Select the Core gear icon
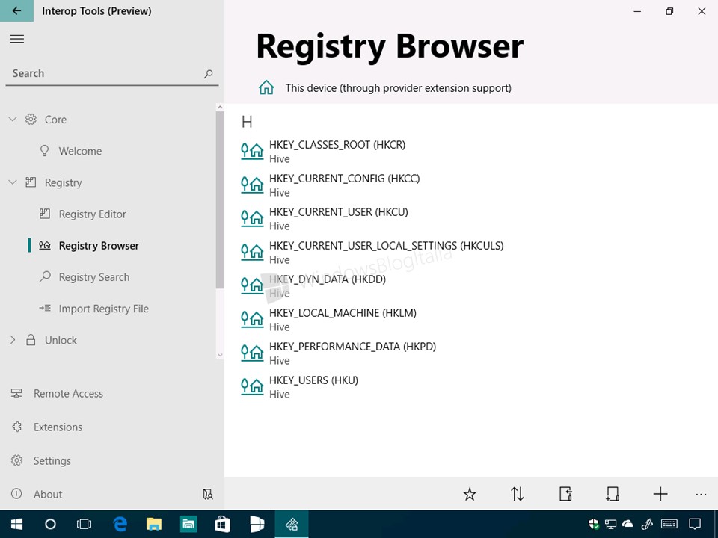The height and width of the screenshot is (538, 718). pyautogui.click(x=31, y=120)
